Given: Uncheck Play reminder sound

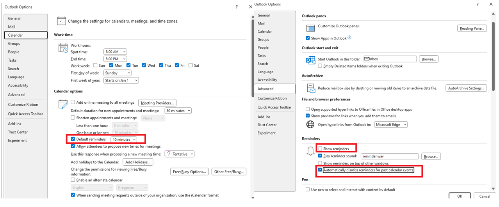Looking at the screenshot, I should (320, 156).
